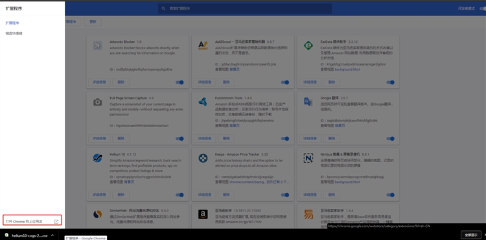Click 删除 on the AMZScout card
The width and height of the screenshot is (486, 240).
(226, 82)
